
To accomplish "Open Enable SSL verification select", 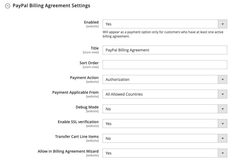I will (x=165, y=123).
